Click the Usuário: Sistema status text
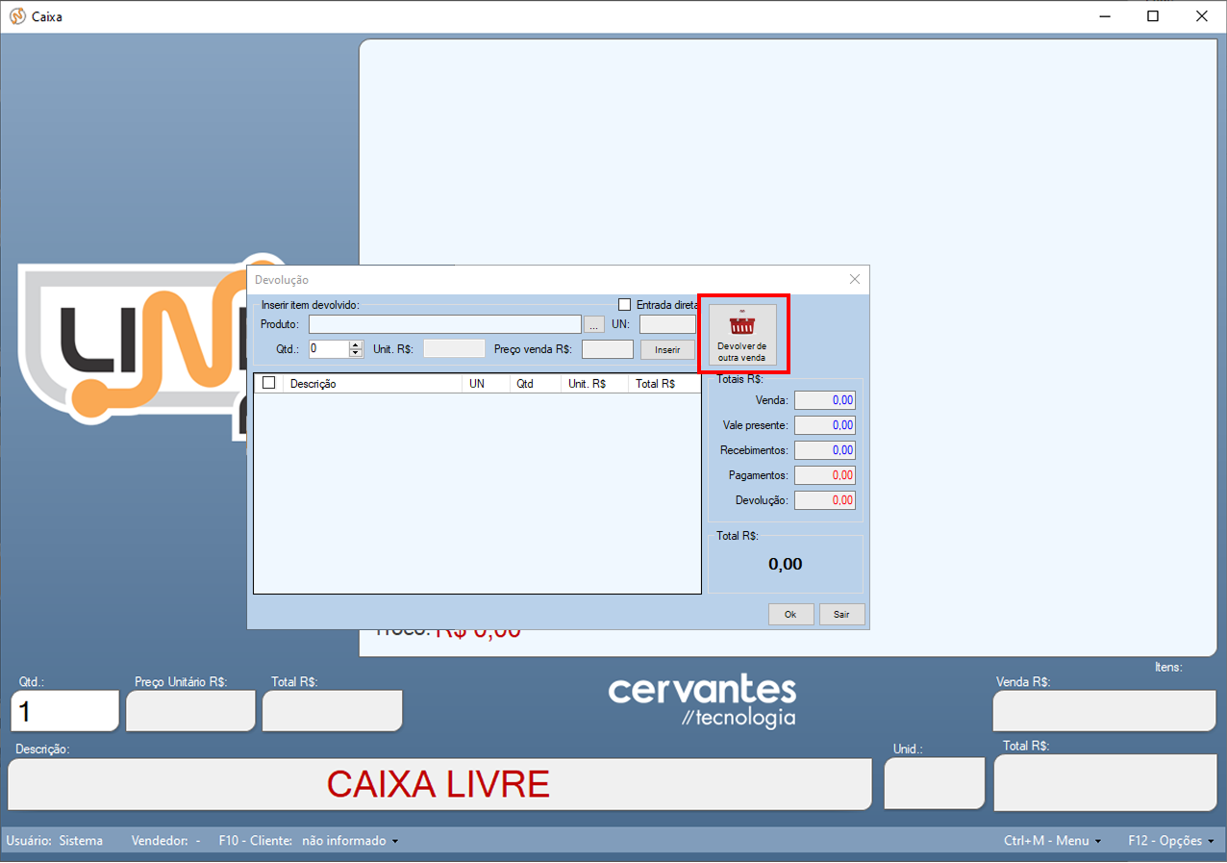 tap(55, 841)
